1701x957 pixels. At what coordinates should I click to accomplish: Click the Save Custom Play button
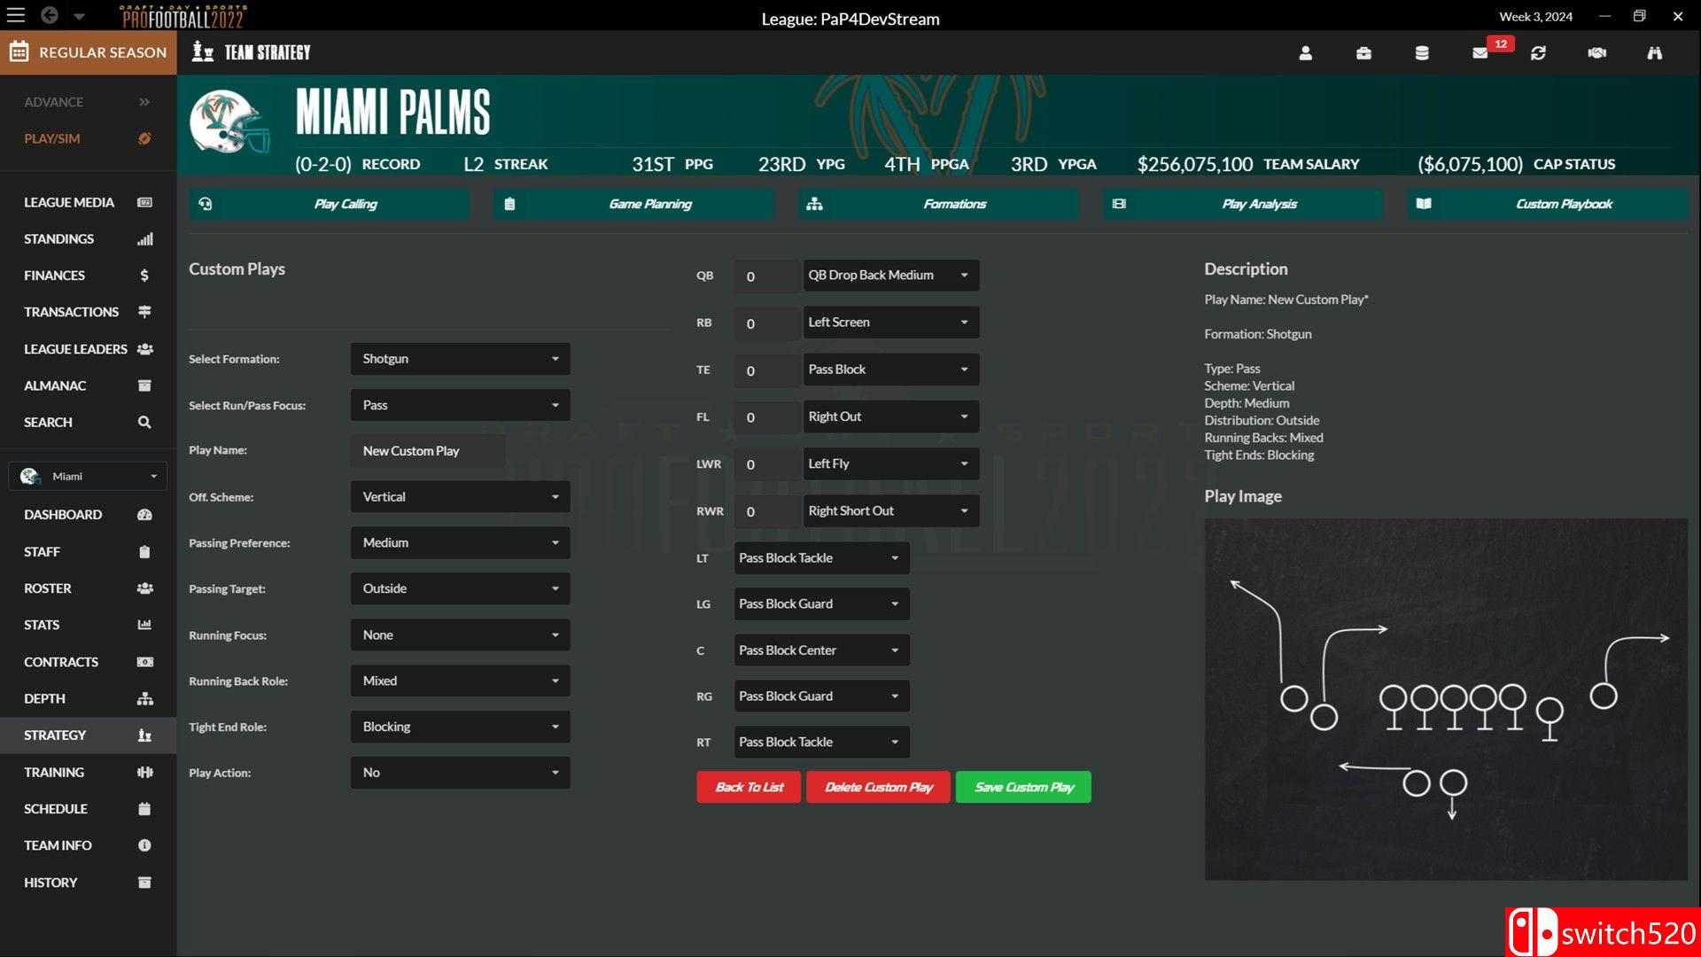pos(1022,787)
